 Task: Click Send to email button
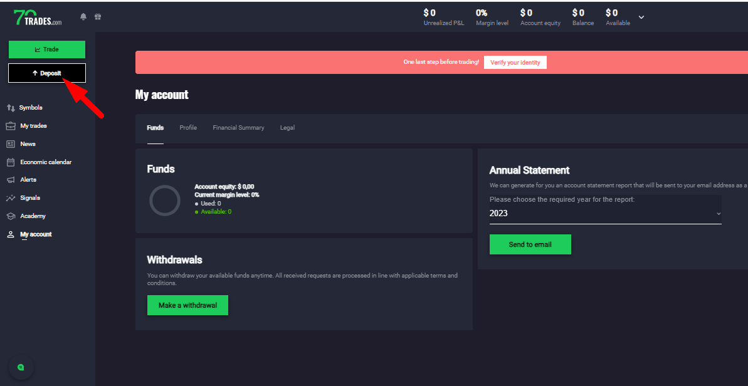coord(530,244)
